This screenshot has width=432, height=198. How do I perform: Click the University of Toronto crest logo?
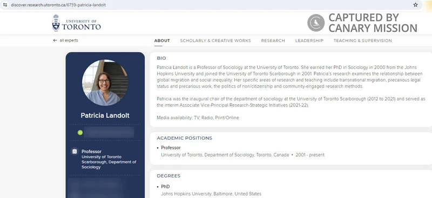56,23
